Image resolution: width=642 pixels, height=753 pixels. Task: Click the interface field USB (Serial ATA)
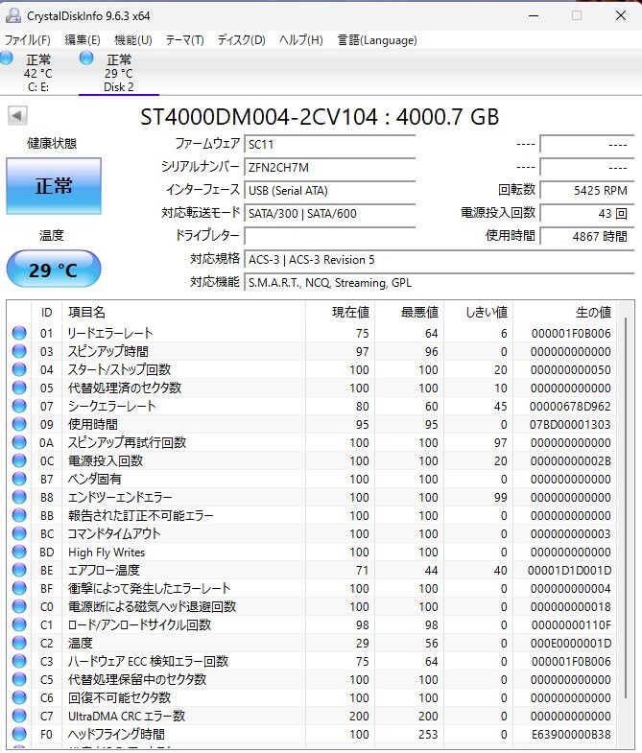[x=330, y=190]
